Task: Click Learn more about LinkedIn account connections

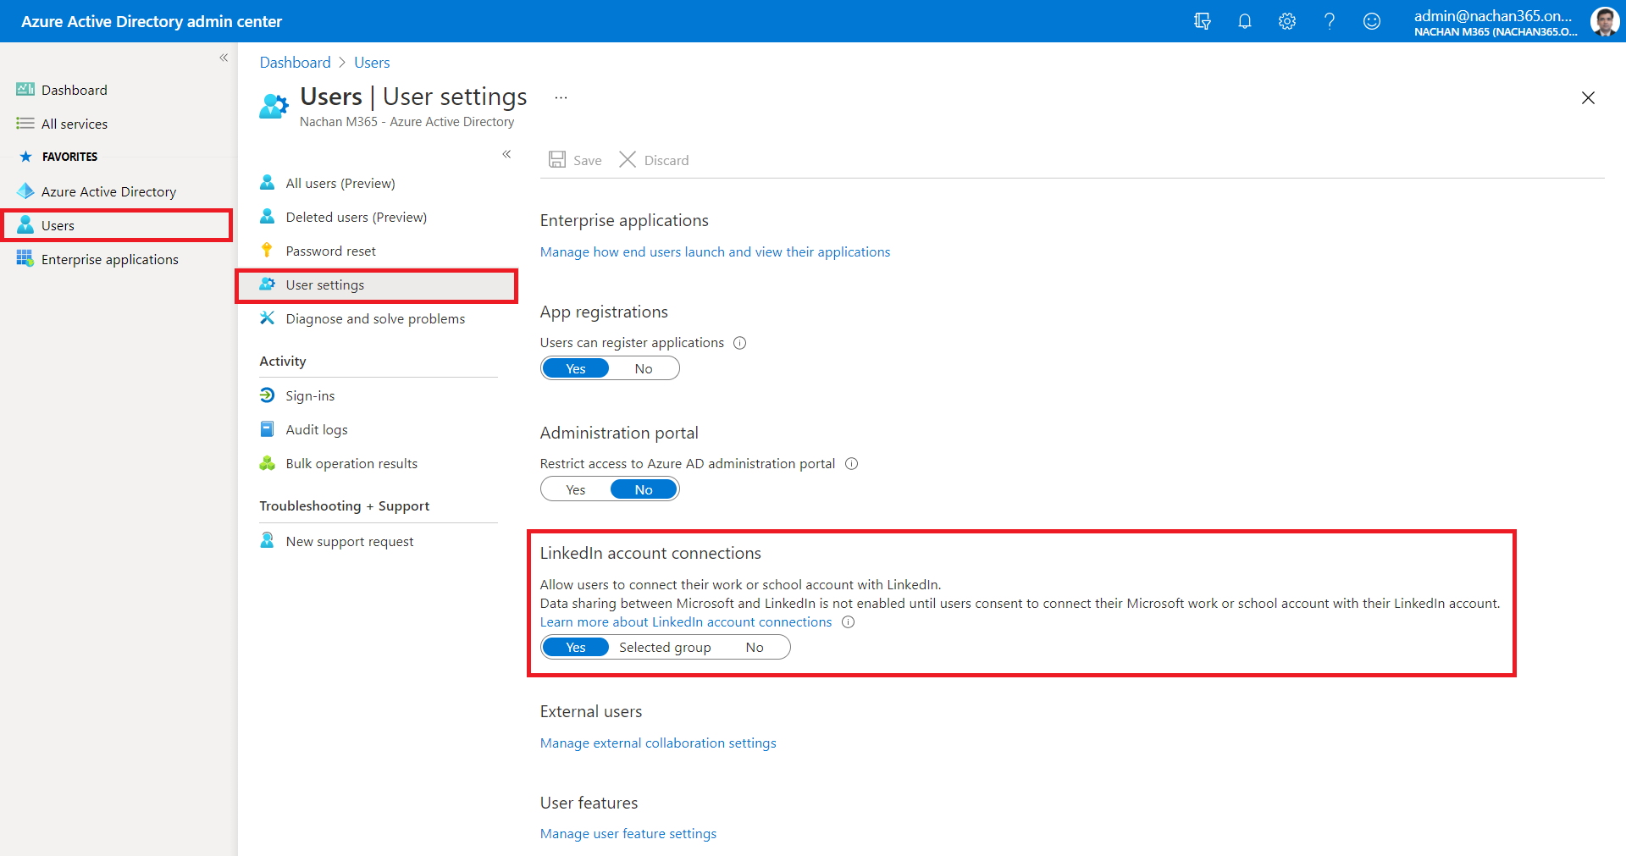Action: pyautogui.click(x=686, y=622)
